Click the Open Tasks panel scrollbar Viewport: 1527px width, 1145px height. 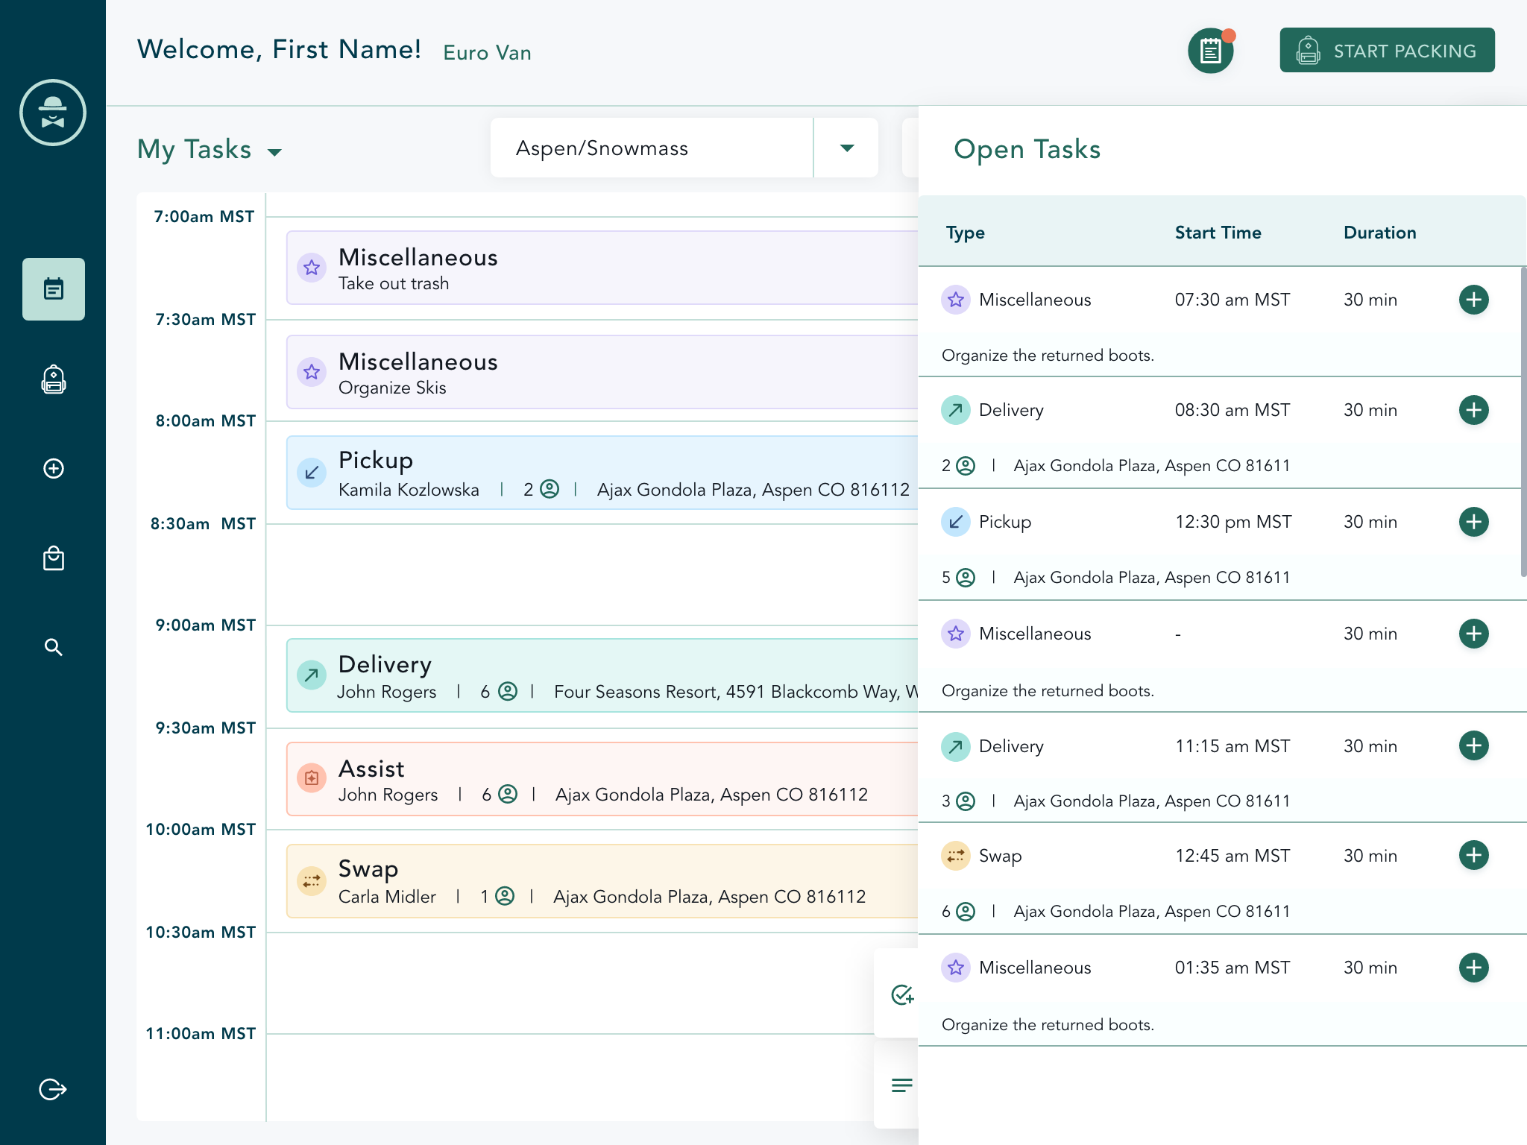click(x=1523, y=421)
